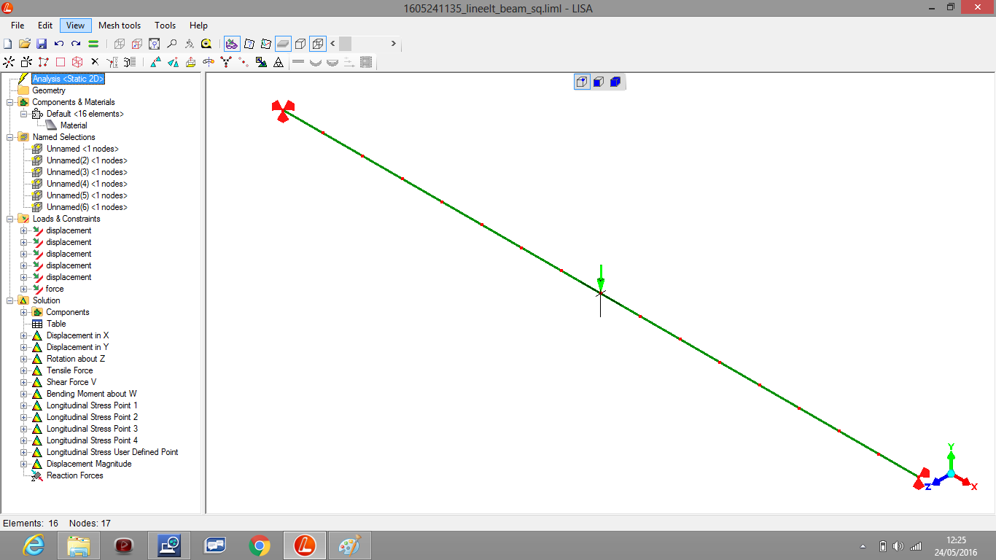Image resolution: width=996 pixels, height=560 pixels.
Task: Select Reaction Forces in the tree
Action: [x=74, y=475]
